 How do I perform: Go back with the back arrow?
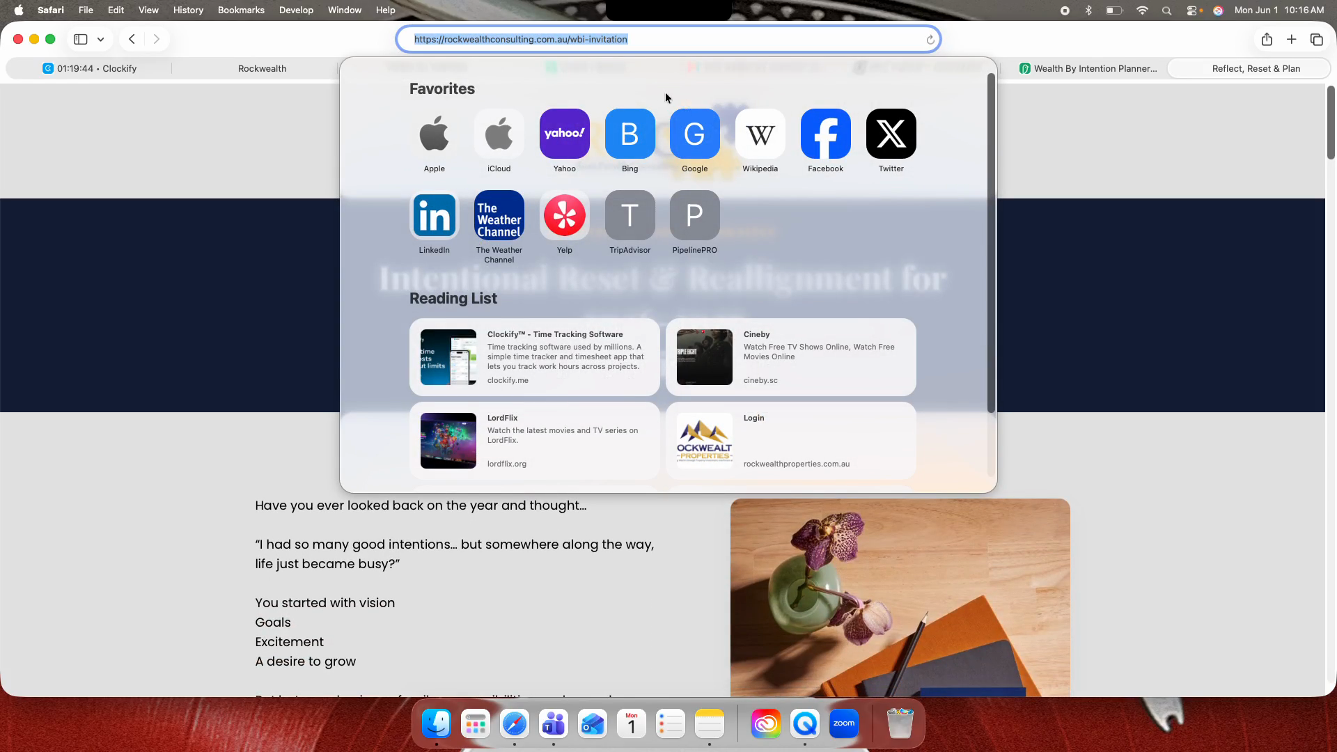click(132, 40)
